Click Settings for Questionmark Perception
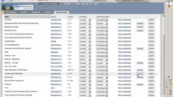This screenshot has height=97, width=173. [x=140, y=74]
